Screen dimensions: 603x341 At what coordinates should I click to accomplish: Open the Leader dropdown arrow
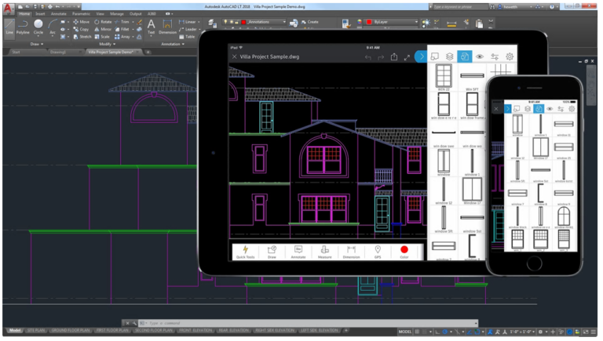click(199, 29)
